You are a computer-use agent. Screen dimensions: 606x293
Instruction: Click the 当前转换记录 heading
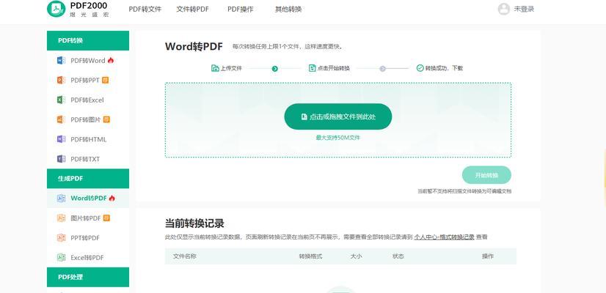(194, 223)
